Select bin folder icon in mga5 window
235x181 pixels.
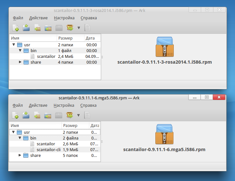pos(26,138)
